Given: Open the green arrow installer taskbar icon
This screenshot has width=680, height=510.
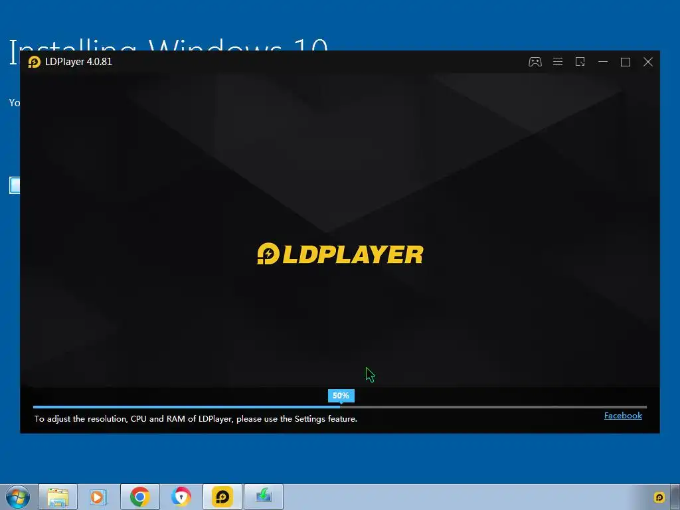Looking at the screenshot, I should [x=263, y=497].
